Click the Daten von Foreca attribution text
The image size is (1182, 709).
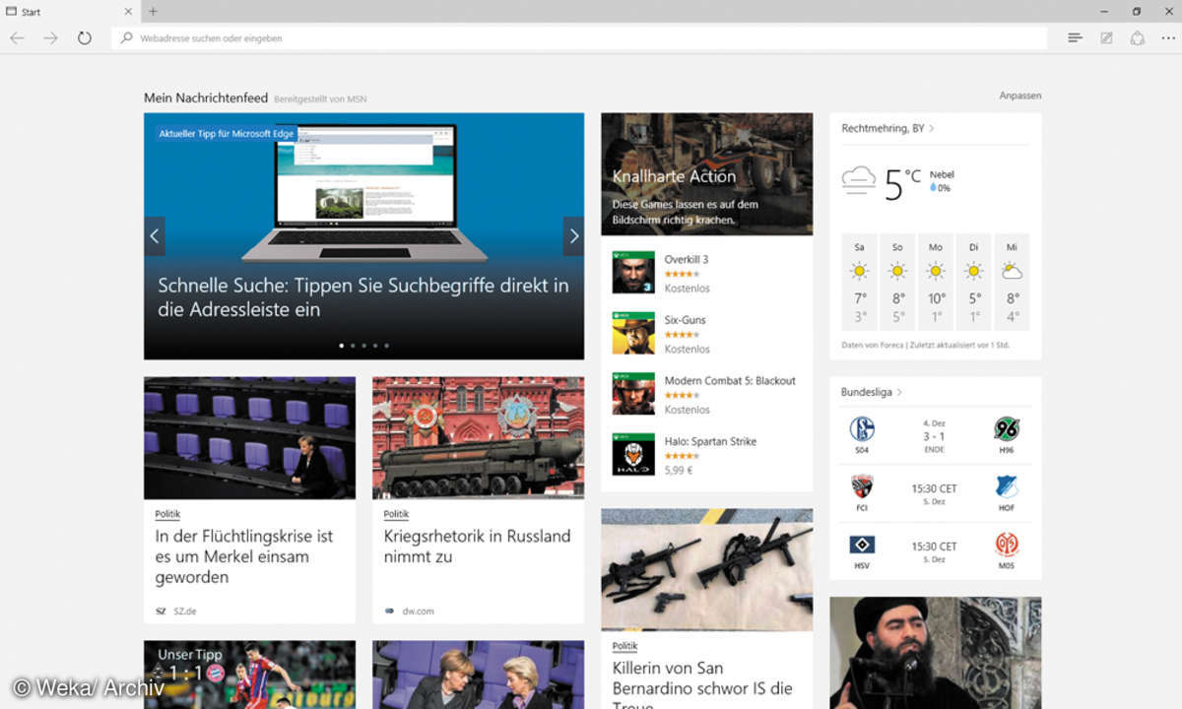926,345
